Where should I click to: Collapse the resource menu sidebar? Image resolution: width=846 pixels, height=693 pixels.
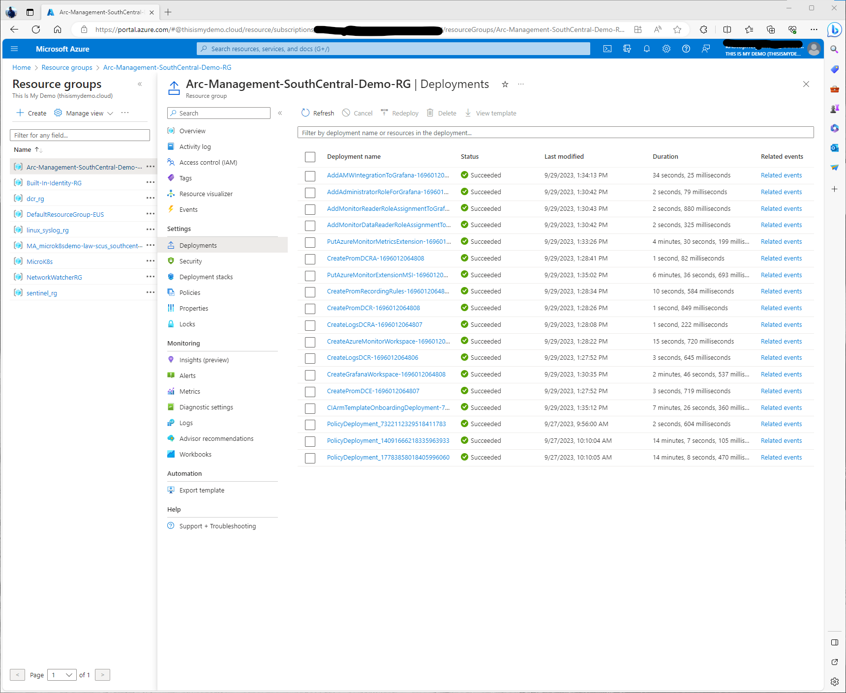click(x=280, y=113)
